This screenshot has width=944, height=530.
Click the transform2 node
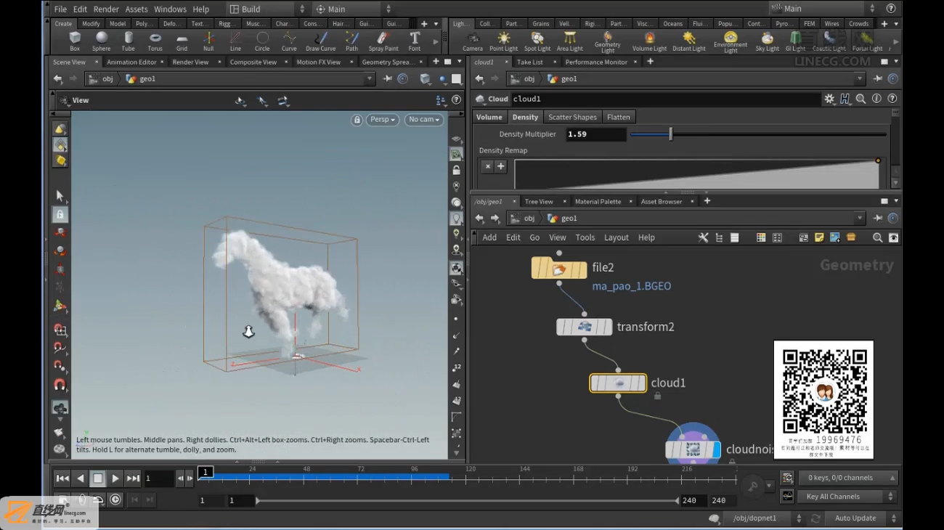click(585, 327)
